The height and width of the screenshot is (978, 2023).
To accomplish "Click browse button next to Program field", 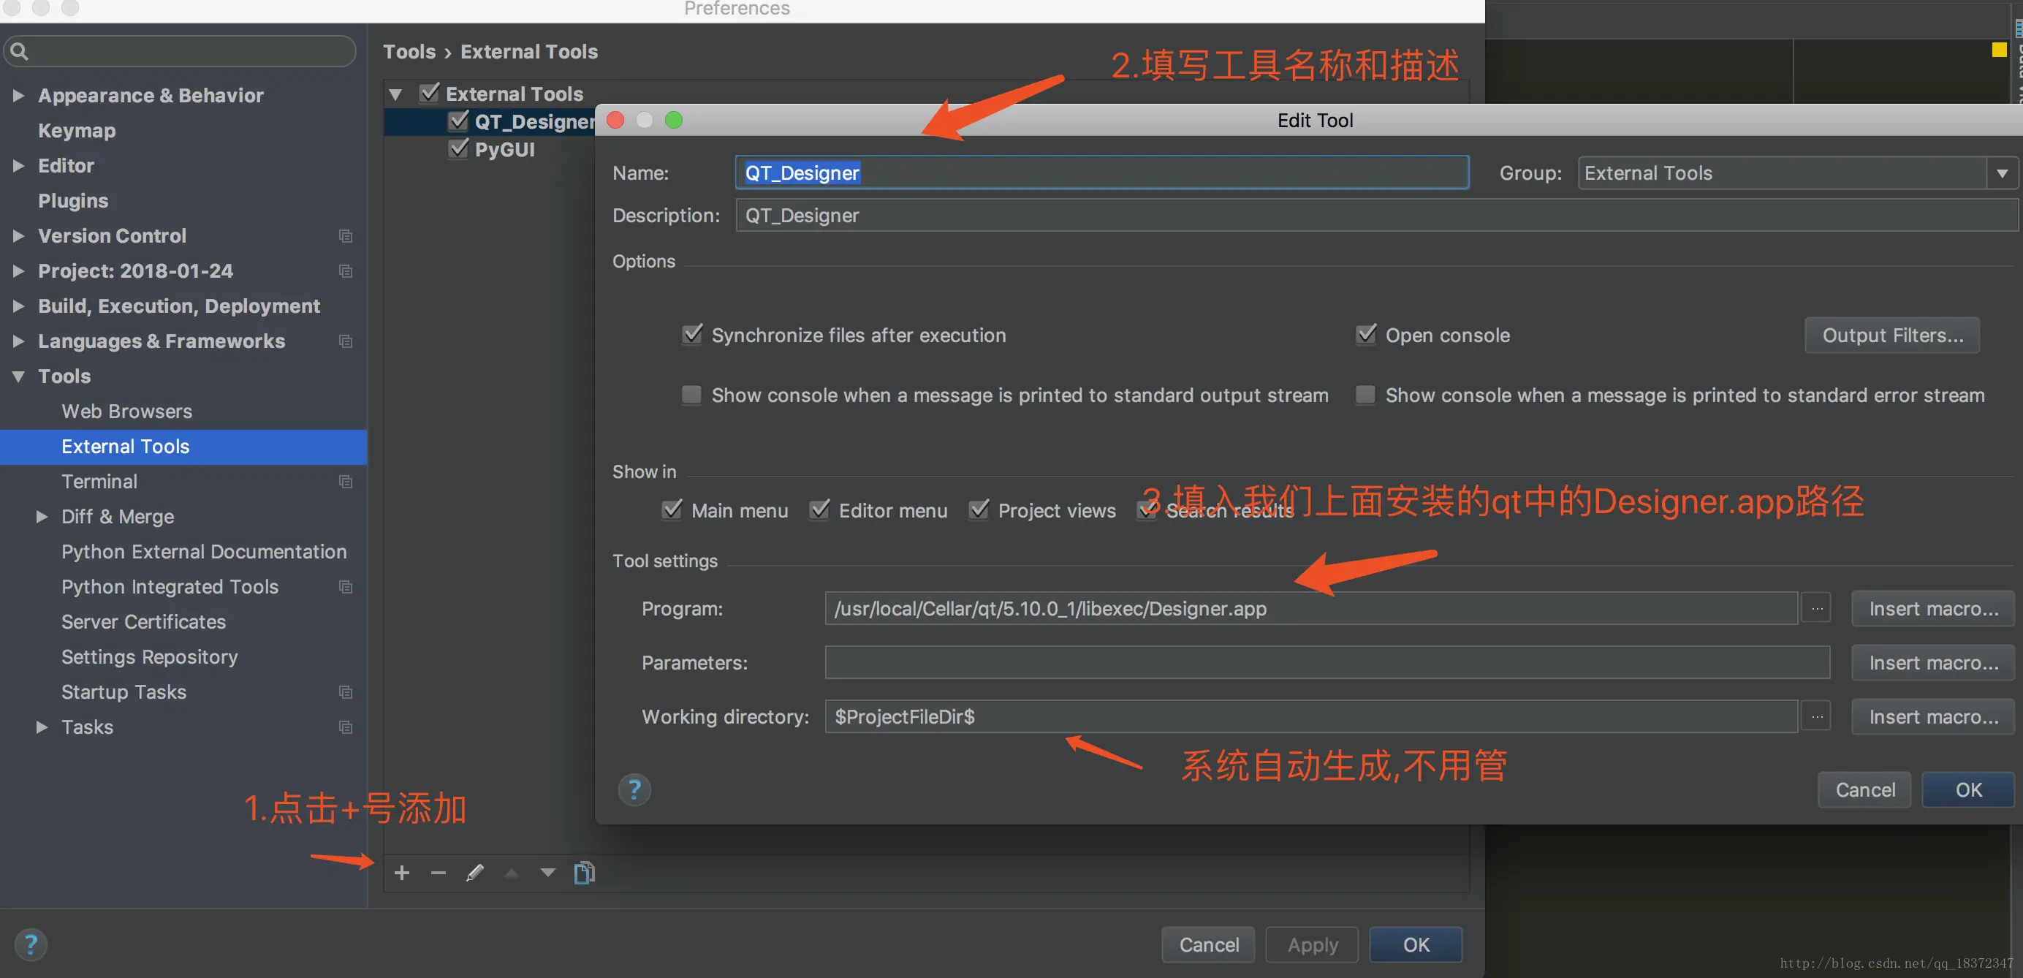I will coord(1816,608).
